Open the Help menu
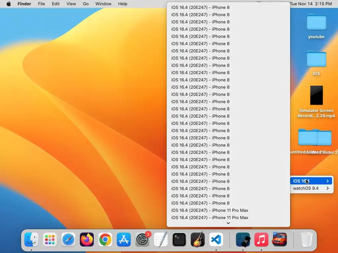 123,4
